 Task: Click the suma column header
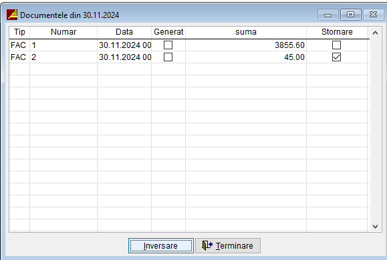click(246, 32)
